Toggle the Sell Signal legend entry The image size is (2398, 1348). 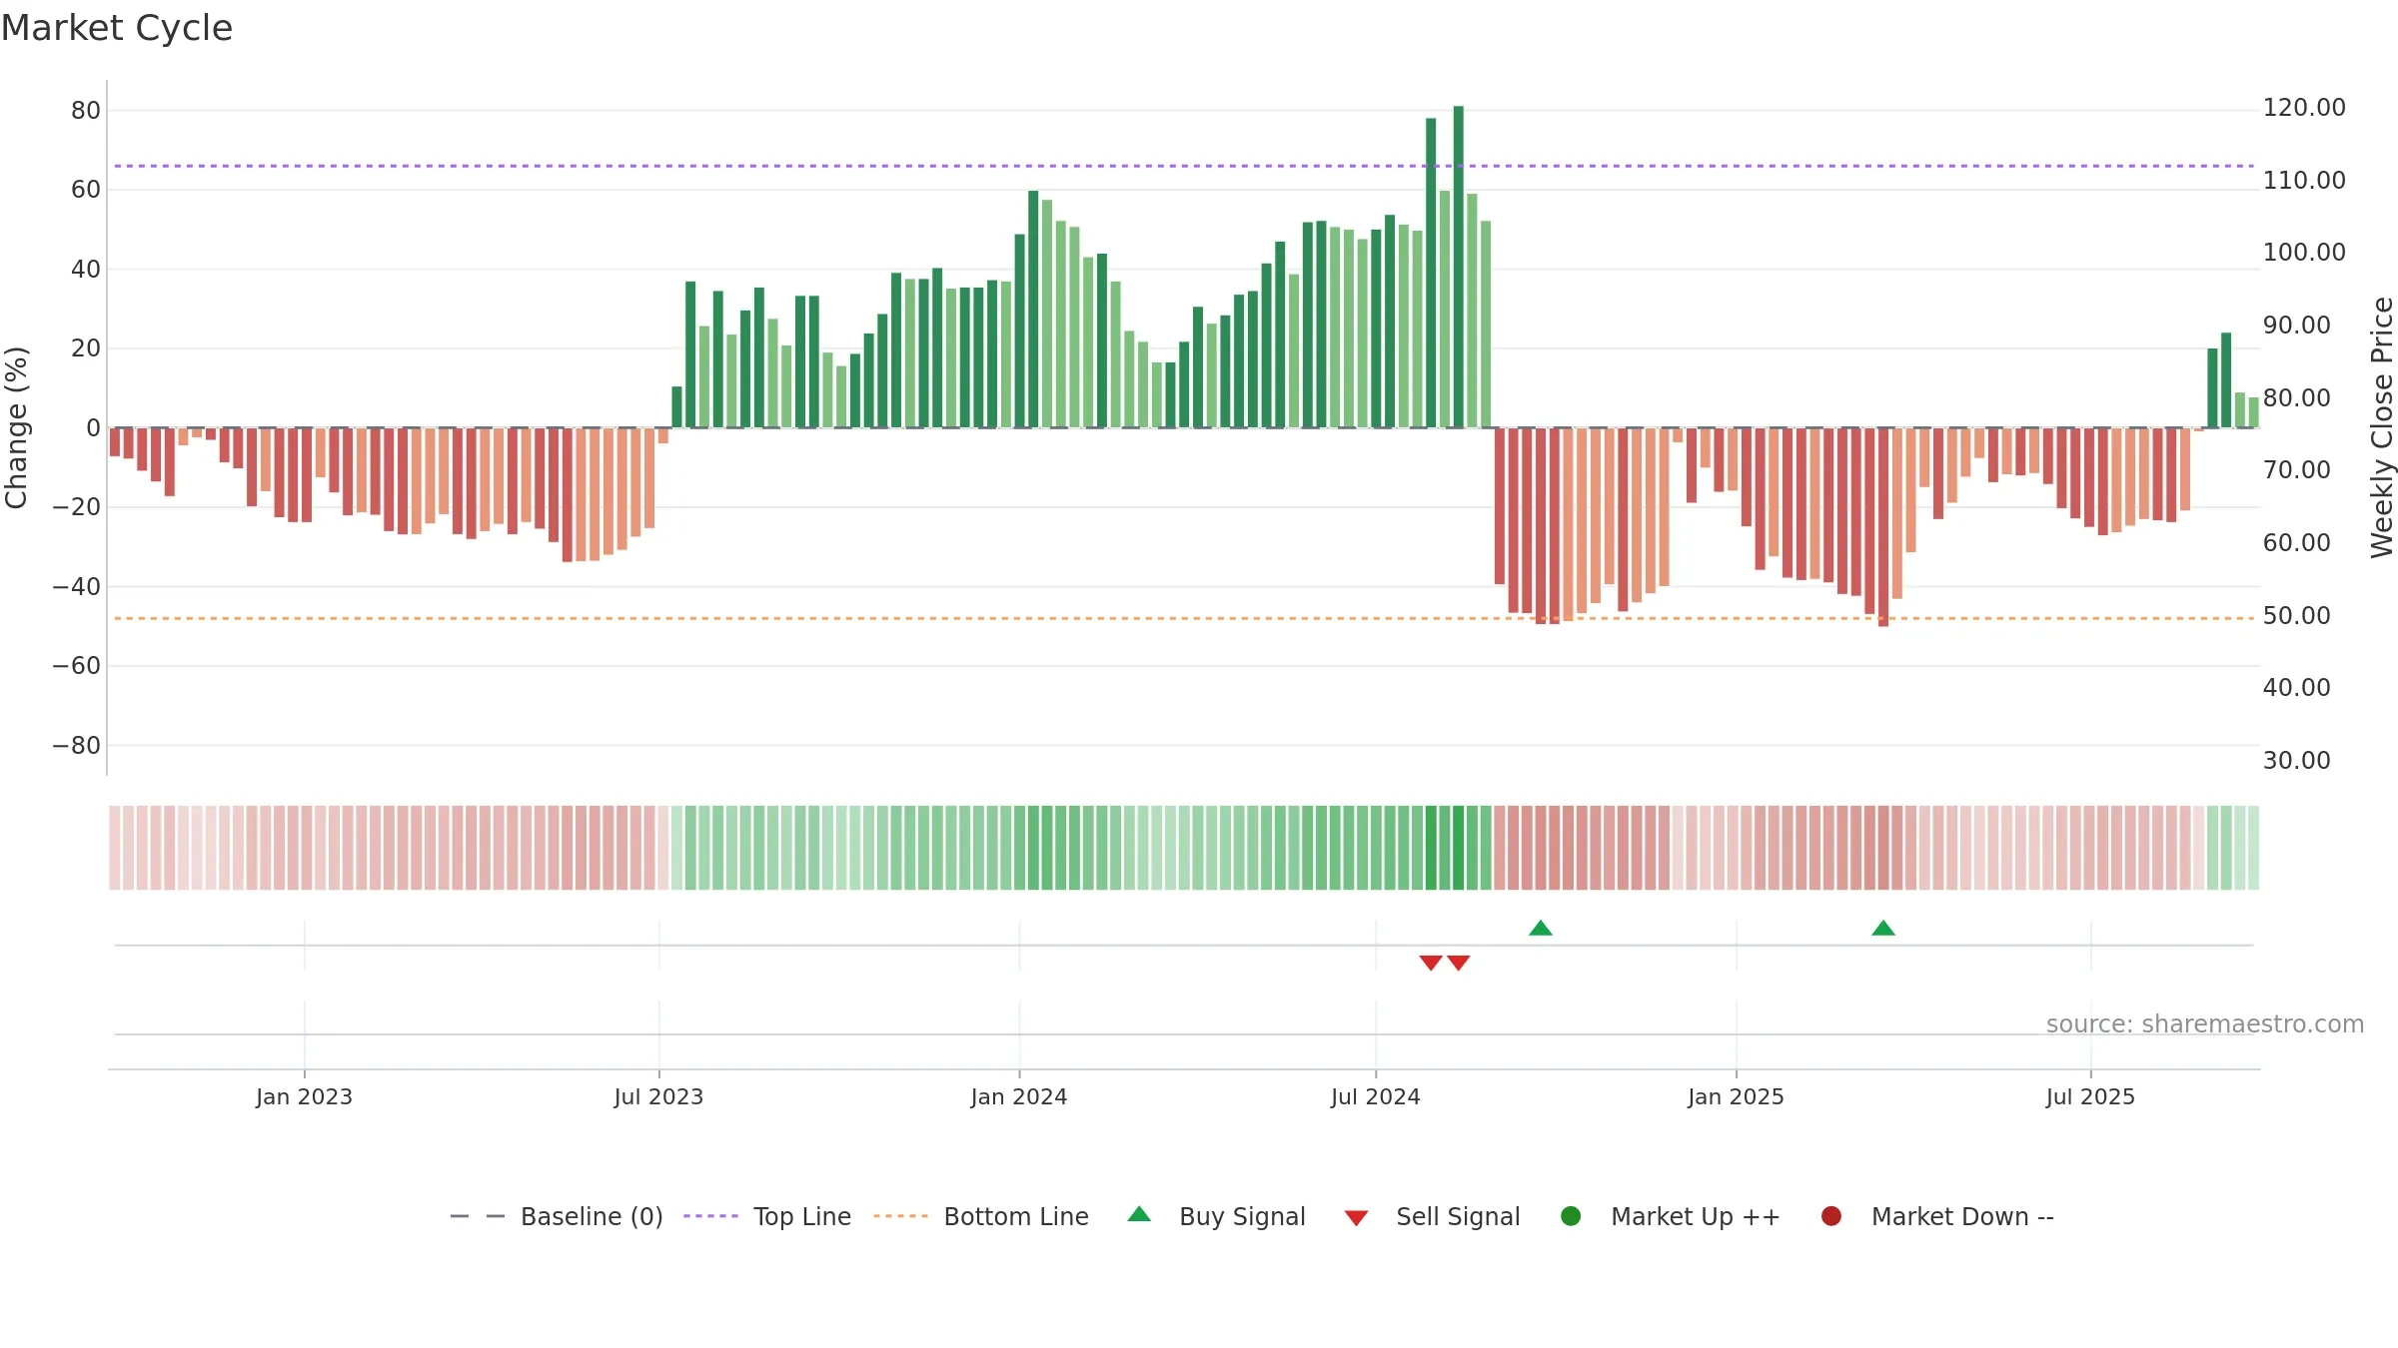(1432, 1216)
